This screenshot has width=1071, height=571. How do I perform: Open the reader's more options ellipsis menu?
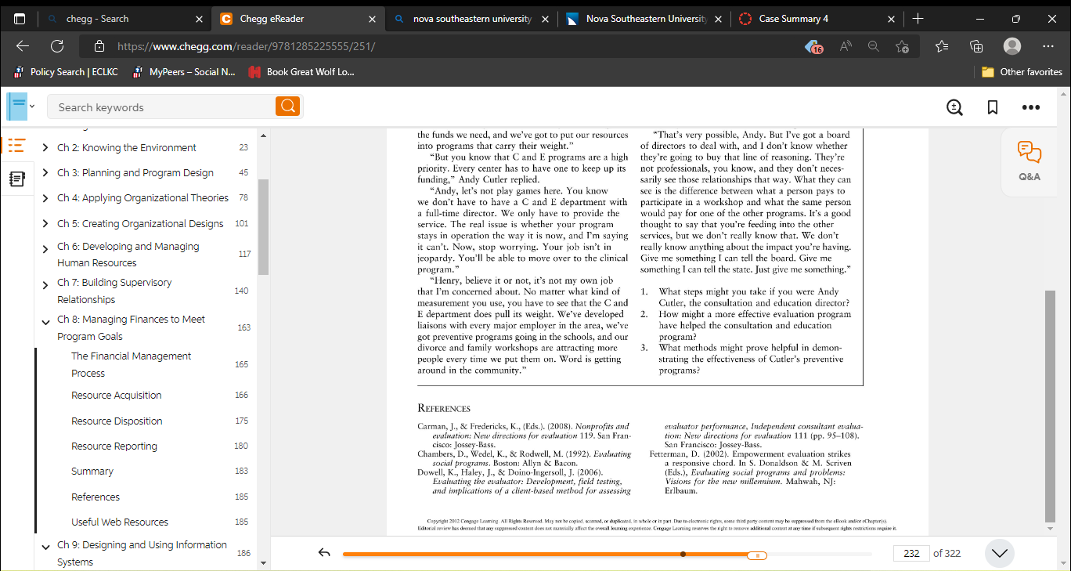point(1030,107)
